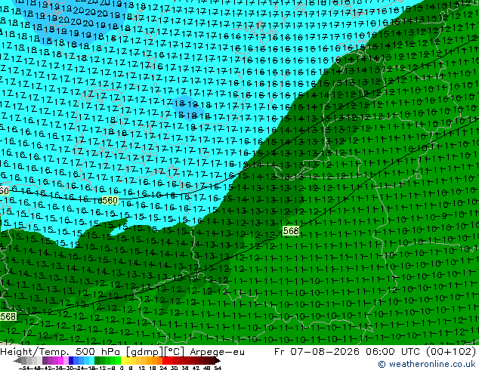
Task: Click the right arrow end of the color scale
Action: [218, 361]
